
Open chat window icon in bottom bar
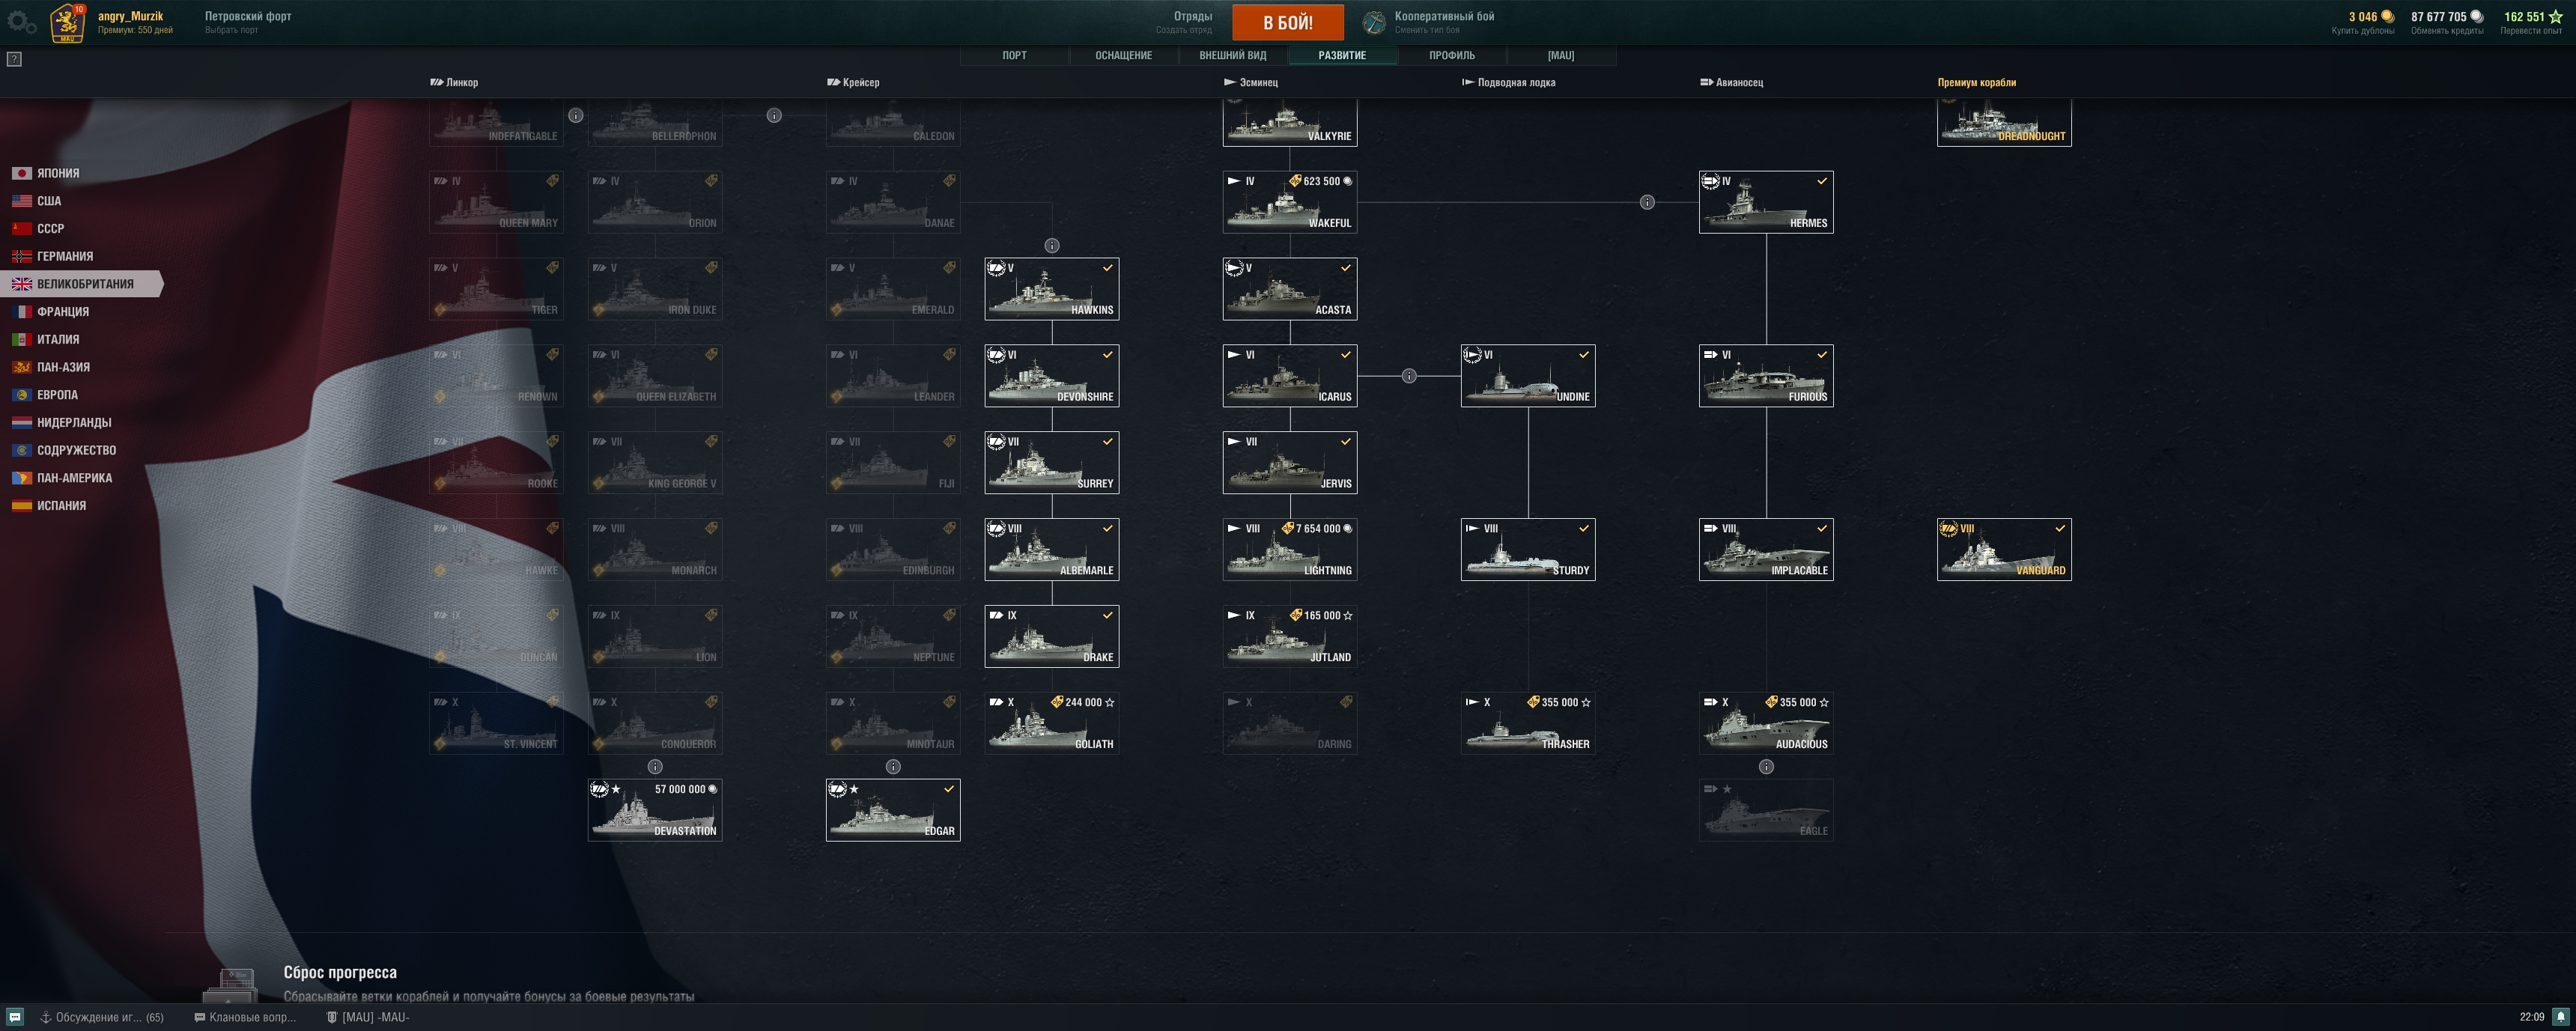click(15, 1017)
